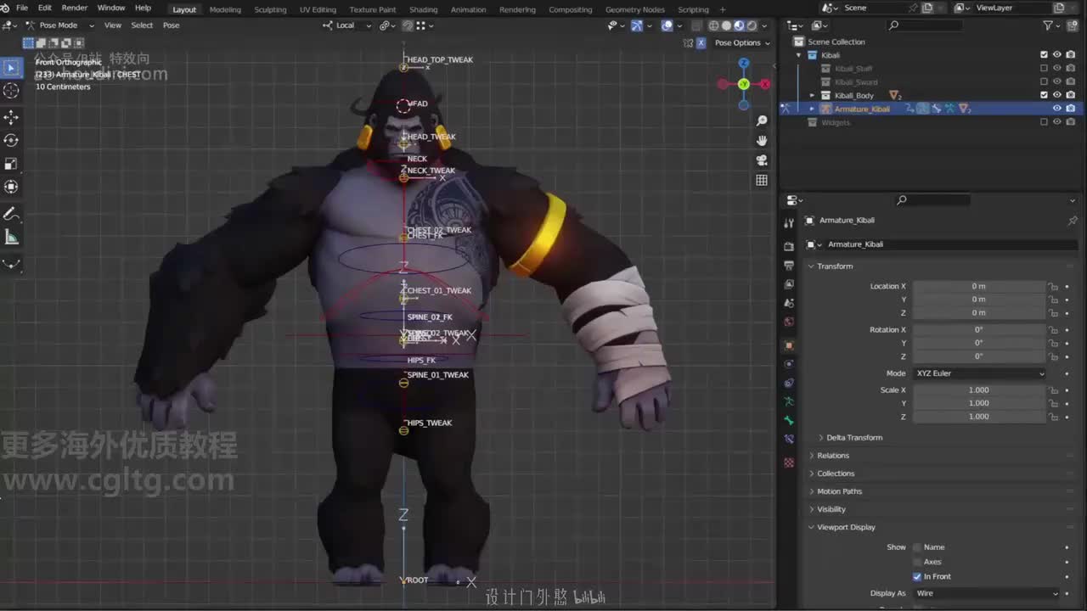The height and width of the screenshot is (611, 1087).
Task: Hide Armature_Kibali in the viewport
Action: pyautogui.click(x=1057, y=109)
